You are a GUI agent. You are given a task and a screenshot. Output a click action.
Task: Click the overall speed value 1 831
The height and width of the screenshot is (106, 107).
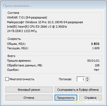click(x=95, y=44)
